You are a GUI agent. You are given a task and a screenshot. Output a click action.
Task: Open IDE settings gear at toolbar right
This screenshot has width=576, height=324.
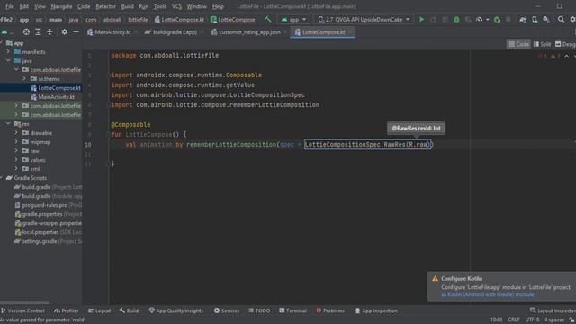coord(572,19)
